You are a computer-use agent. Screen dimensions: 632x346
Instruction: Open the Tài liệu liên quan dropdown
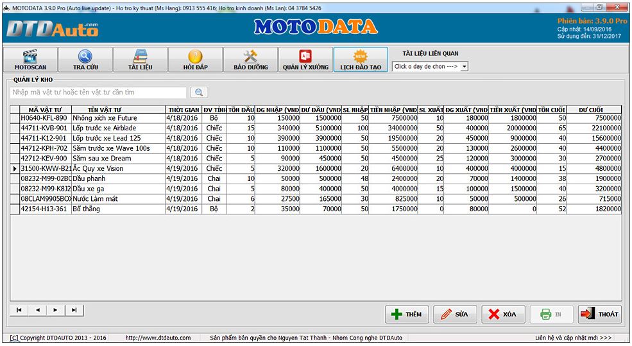point(465,67)
